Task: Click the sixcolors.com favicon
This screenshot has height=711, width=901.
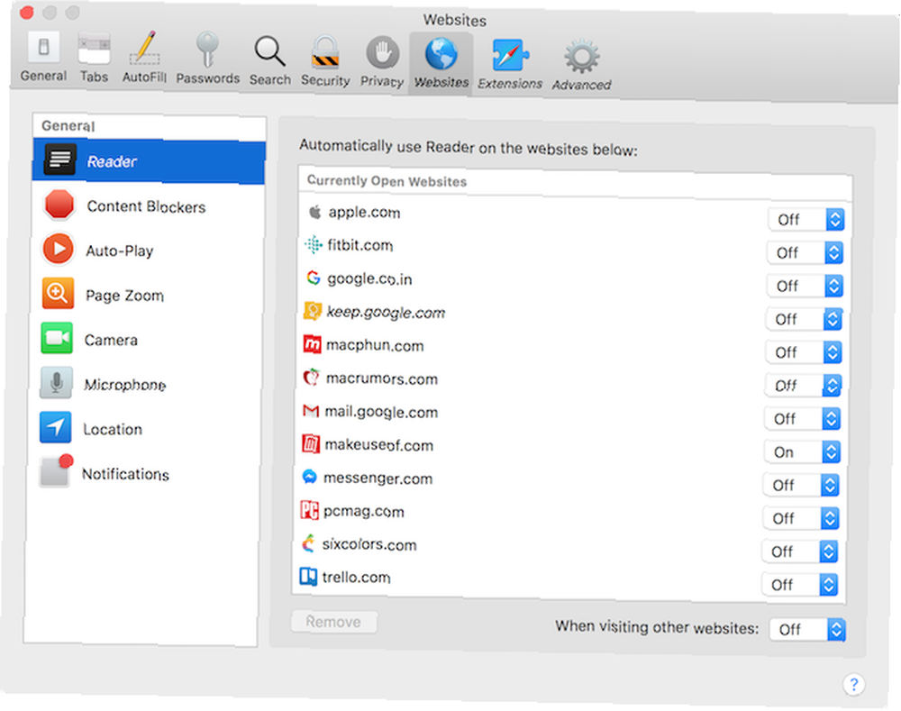Action: tap(309, 543)
